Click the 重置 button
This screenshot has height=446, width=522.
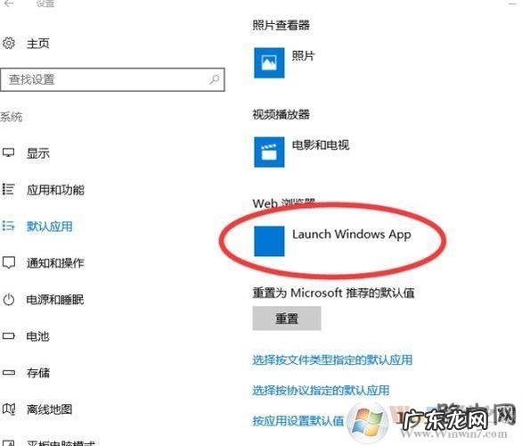[x=287, y=318]
